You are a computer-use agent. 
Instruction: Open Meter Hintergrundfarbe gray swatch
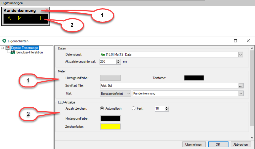[x=110, y=78]
